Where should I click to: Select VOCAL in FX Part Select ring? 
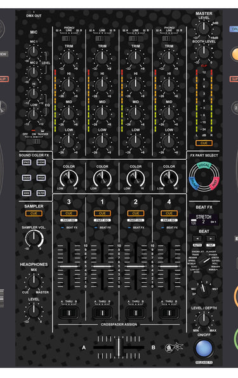204,166
